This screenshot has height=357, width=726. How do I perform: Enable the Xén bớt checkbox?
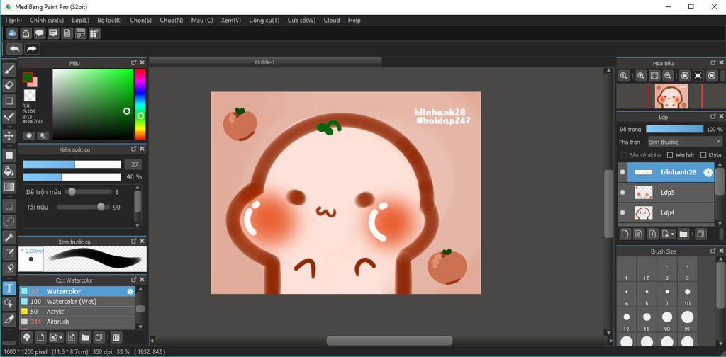[x=670, y=155]
